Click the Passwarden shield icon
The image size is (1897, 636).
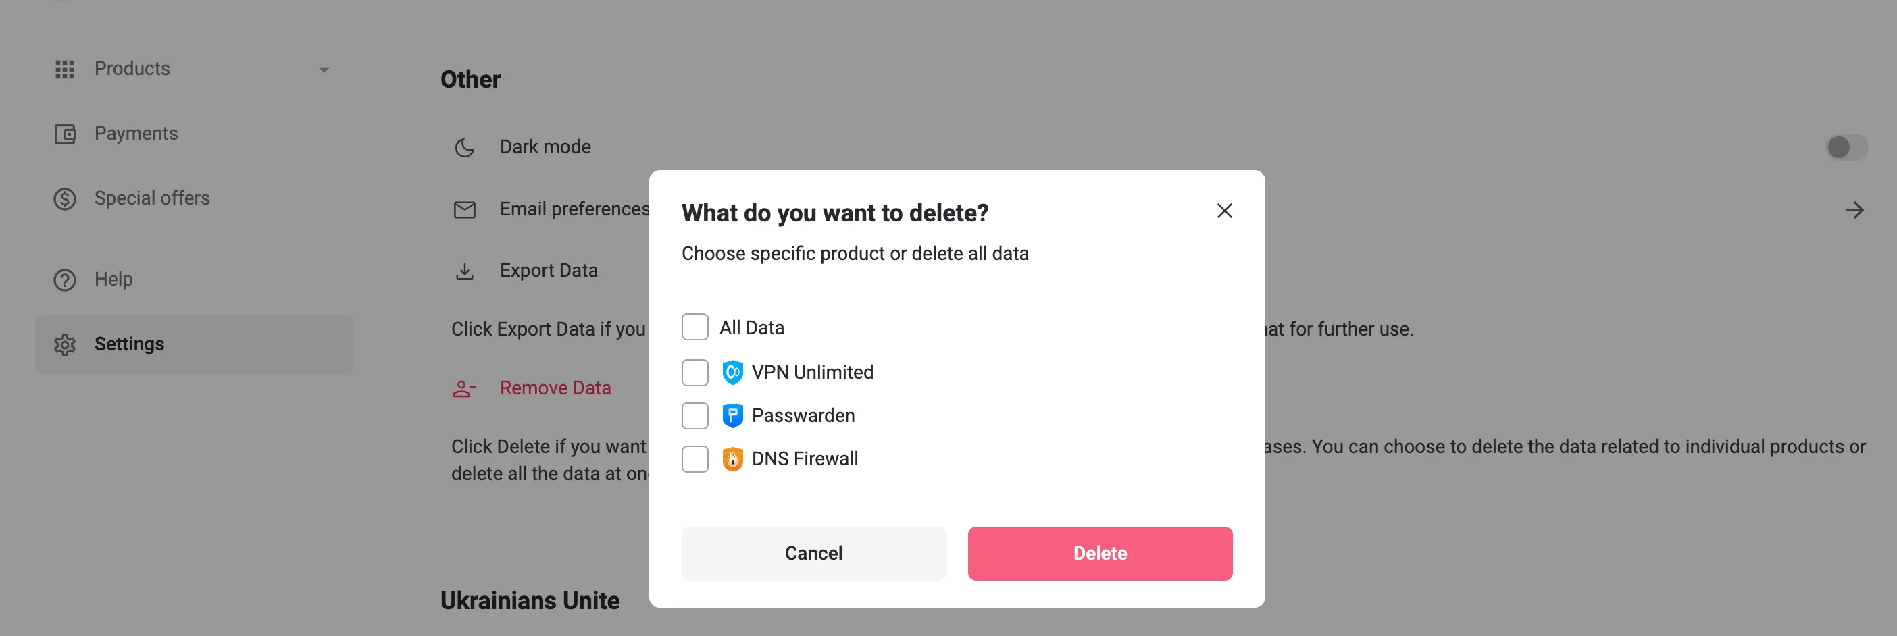coord(732,416)
